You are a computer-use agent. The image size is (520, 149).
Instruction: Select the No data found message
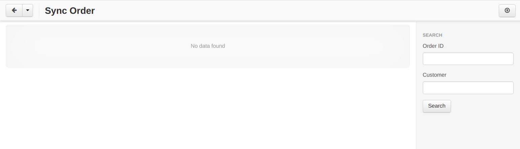coord(208,46)
